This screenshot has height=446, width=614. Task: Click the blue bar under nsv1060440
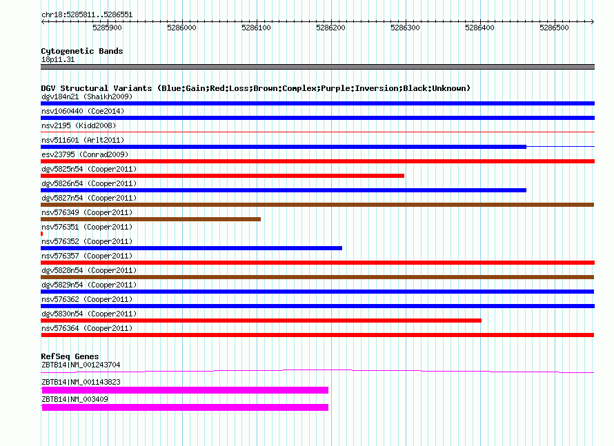317,118
